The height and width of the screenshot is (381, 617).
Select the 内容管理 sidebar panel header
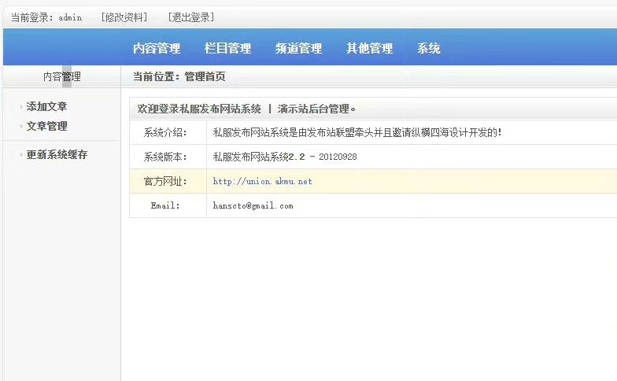pyautogui.click(x=61, y=76)
